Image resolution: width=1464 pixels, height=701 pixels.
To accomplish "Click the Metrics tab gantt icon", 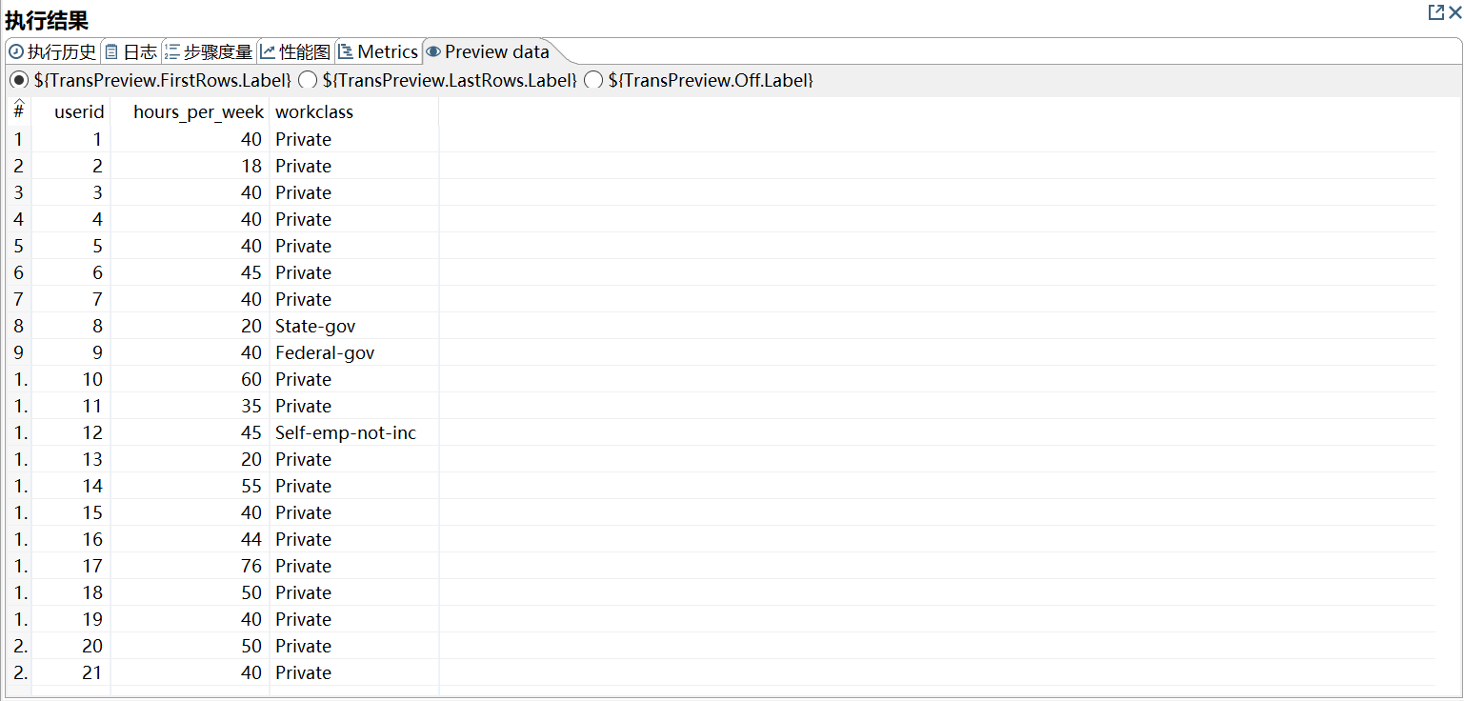I will [346, 51].
